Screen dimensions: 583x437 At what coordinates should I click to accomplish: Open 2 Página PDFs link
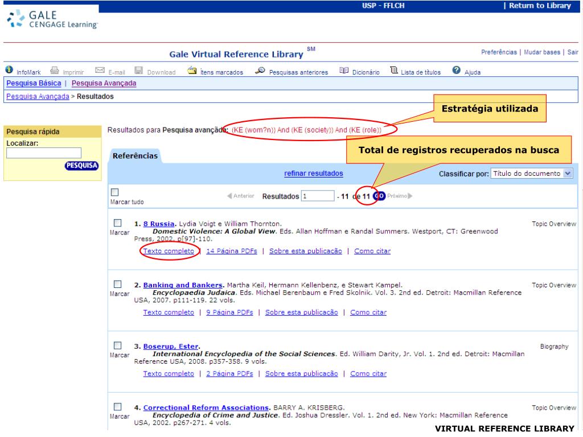tap(229, 373)
